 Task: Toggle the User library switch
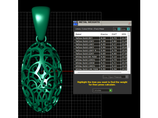[x=125, y=29]
